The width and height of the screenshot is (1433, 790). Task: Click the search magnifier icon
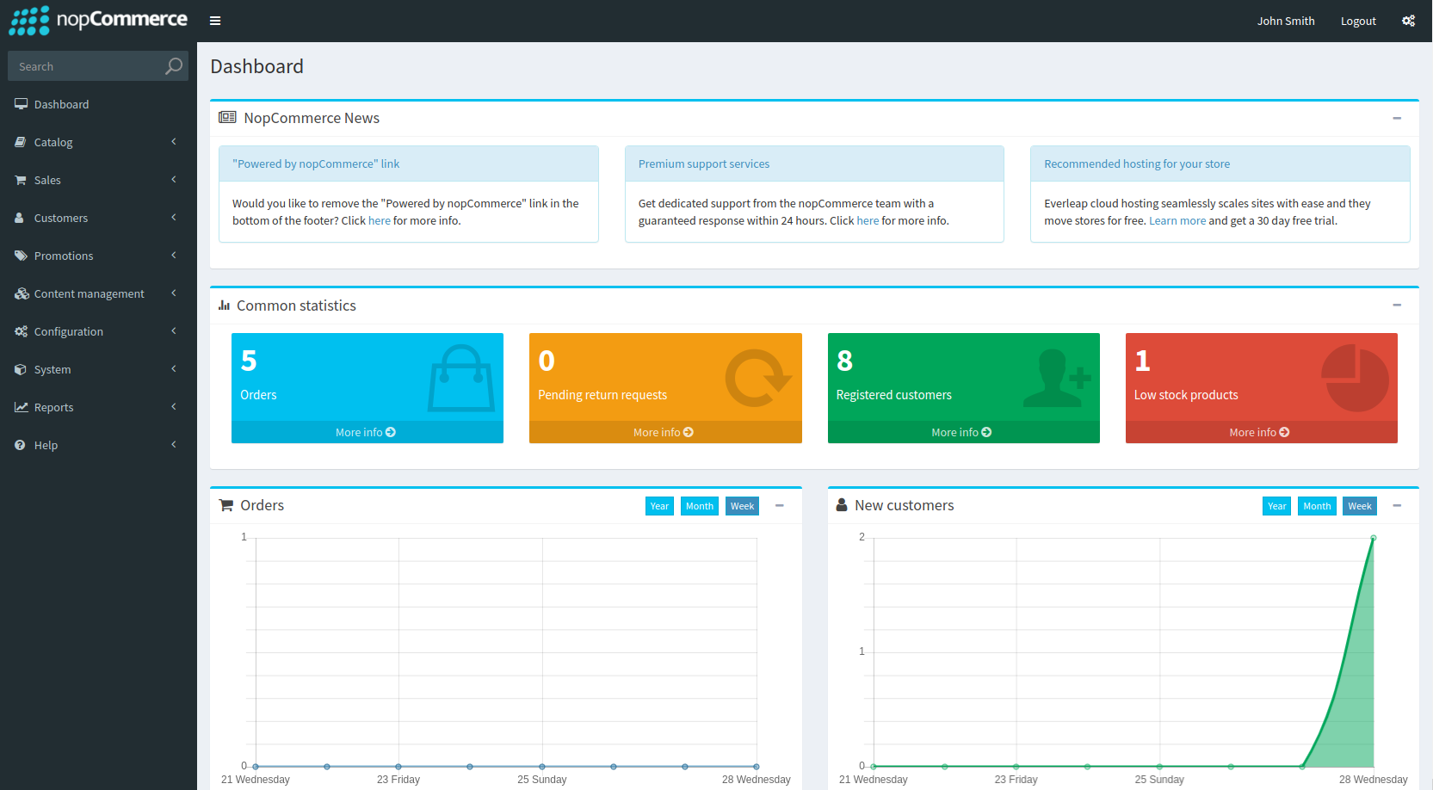[174, 66]
